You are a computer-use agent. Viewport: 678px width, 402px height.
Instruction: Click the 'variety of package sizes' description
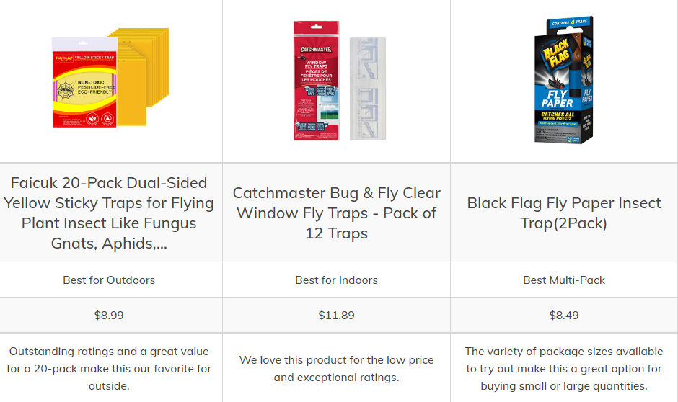pos(564,368)
